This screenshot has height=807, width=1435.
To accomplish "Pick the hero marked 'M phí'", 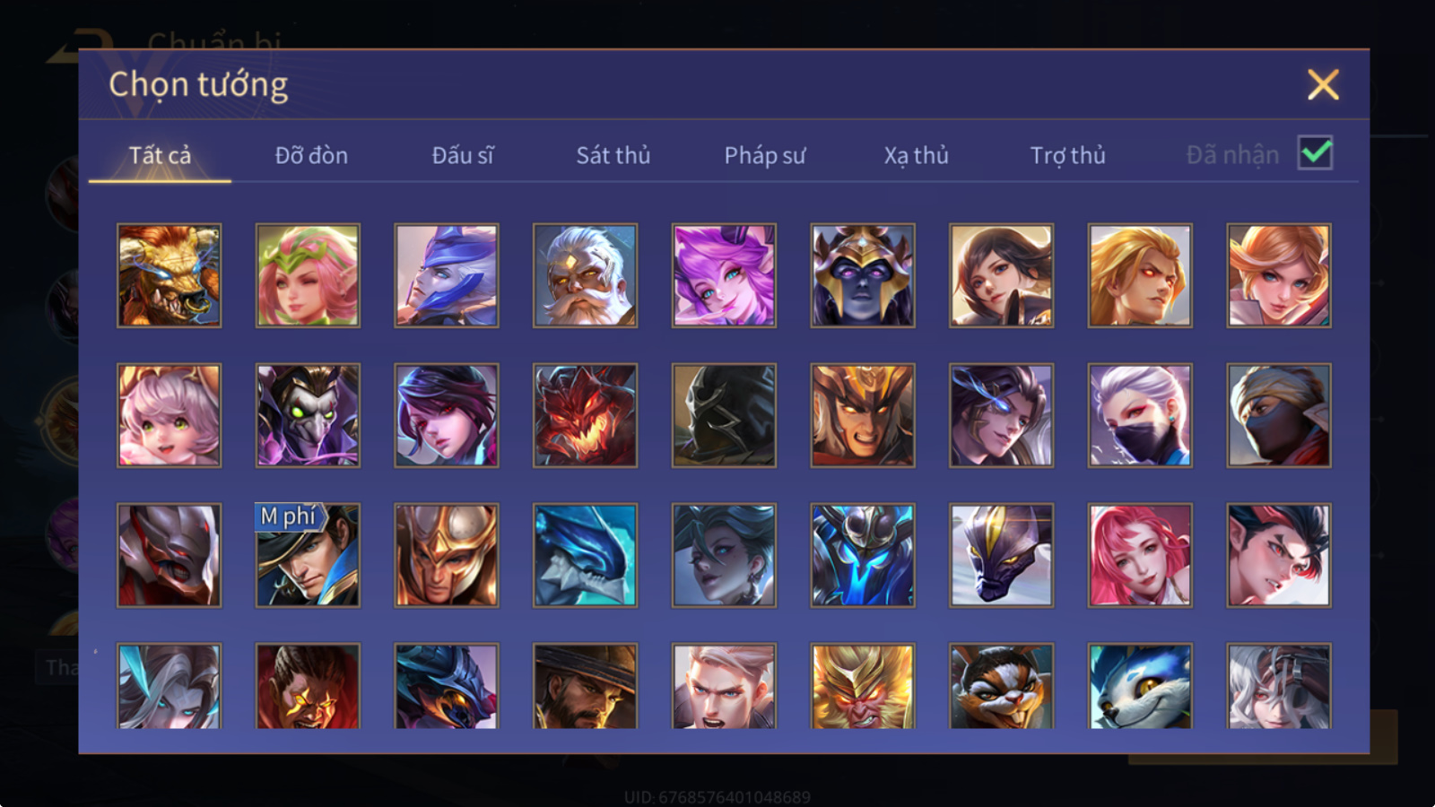I will pos(308,555).
